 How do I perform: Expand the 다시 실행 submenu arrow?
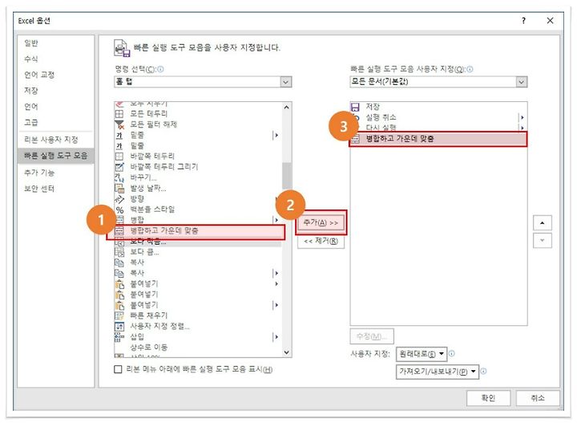522,128
